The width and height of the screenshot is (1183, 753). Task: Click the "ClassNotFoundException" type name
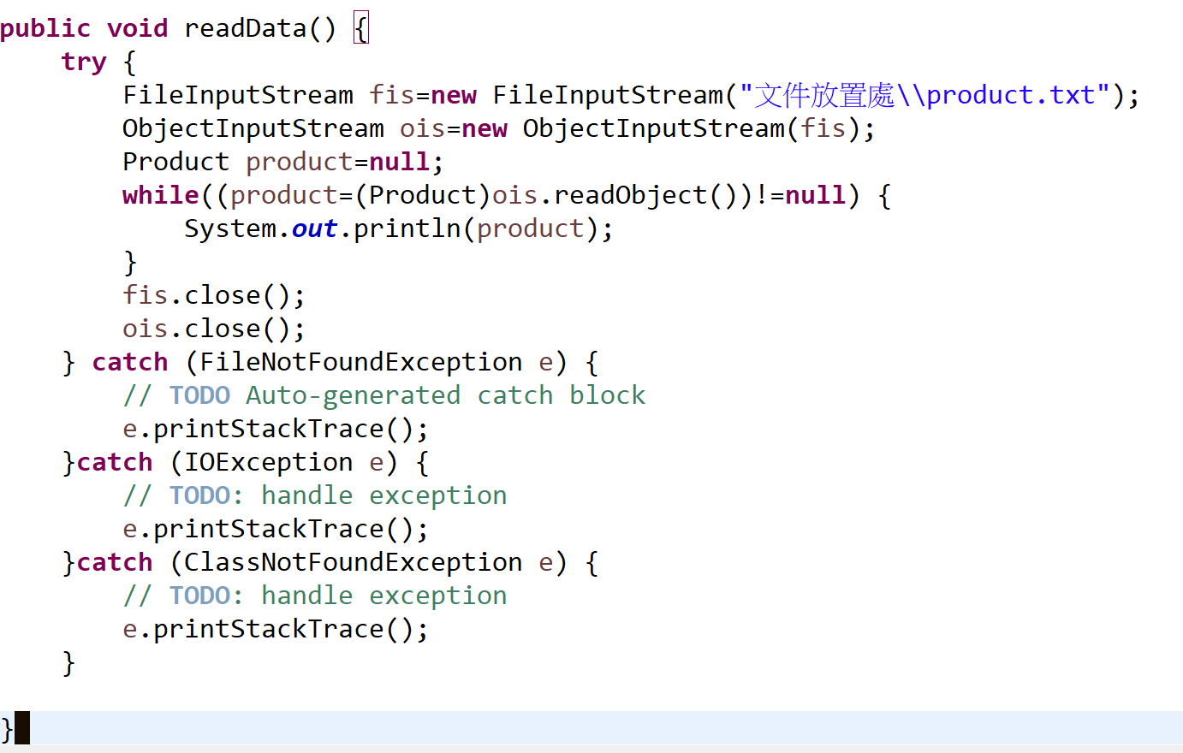353,562
